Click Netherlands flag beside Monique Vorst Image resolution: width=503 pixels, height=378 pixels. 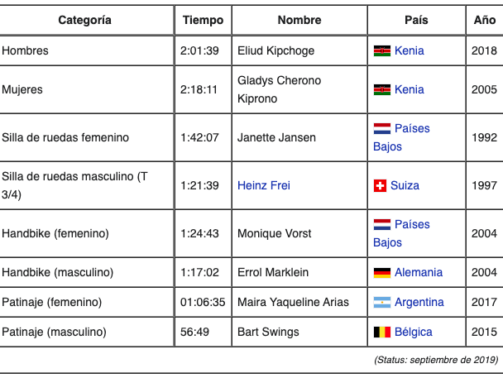click(381, 224)
